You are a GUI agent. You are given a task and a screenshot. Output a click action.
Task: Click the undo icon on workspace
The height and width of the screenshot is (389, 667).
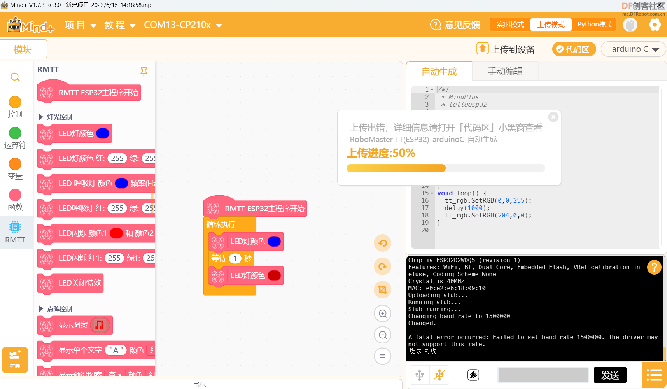point(383,243)
